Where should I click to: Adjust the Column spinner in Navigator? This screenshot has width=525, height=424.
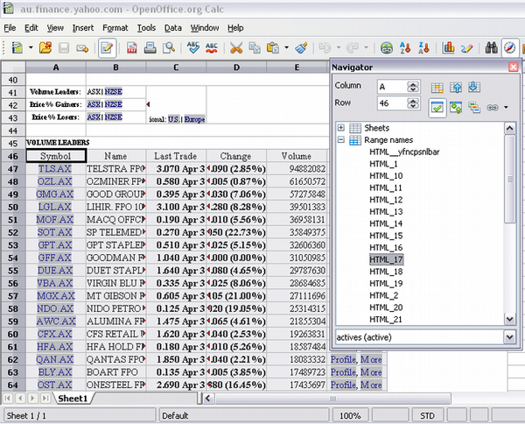click(413, 87)
